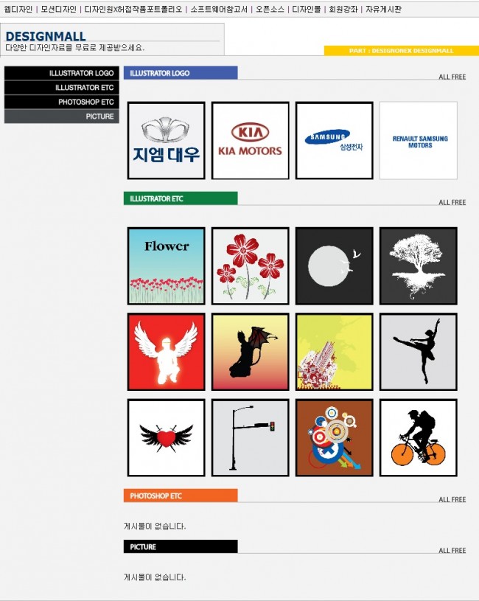Image resolution: width=479 pixels, height=601 pixels.
Task: Open the white tree silhouette image
Action: coord(419,266)
